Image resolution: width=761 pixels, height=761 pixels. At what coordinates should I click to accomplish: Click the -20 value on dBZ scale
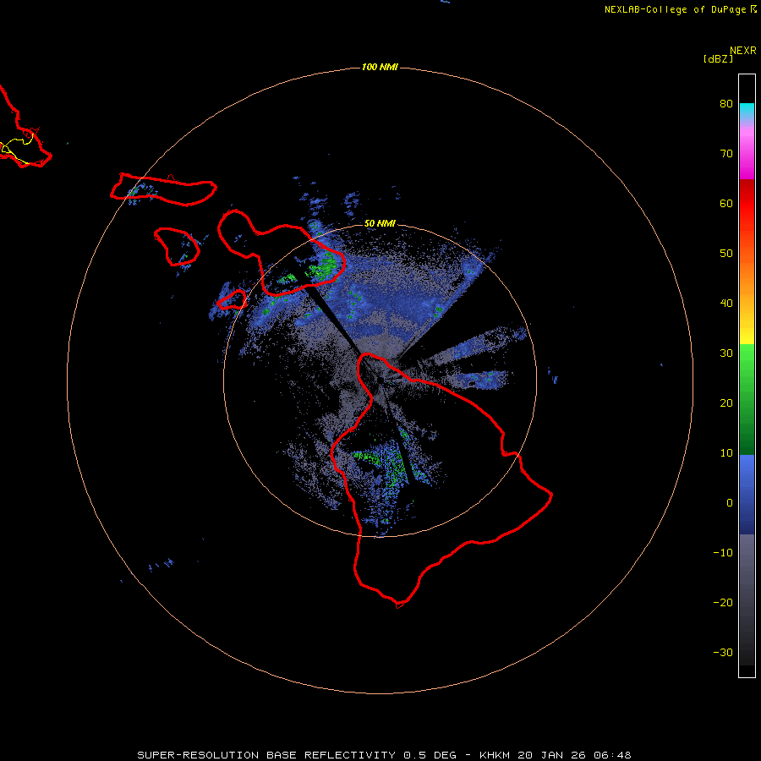pyautogui.click(x=723, y=603)
